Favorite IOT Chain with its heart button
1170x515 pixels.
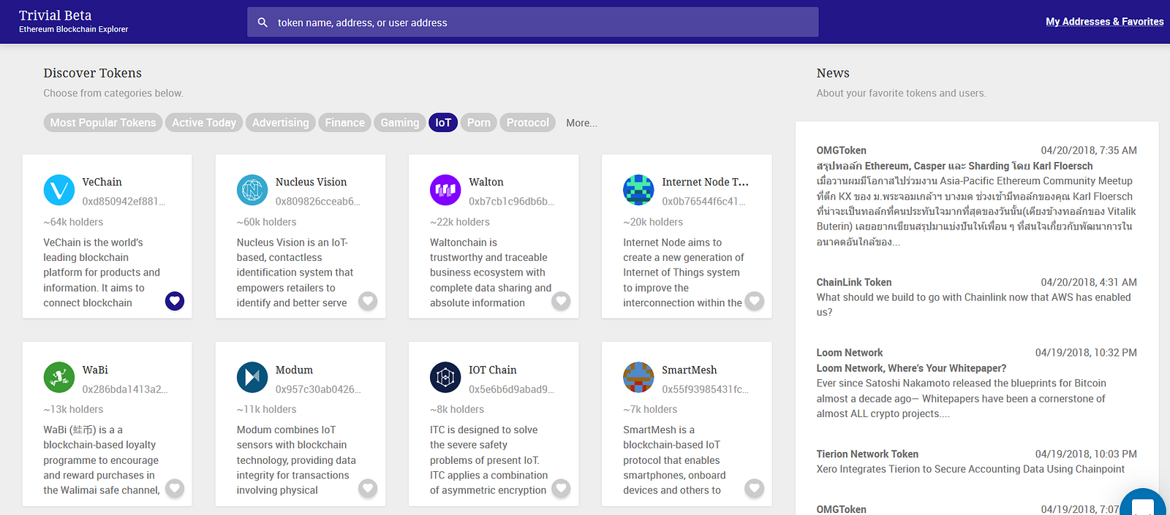(561, 489)
